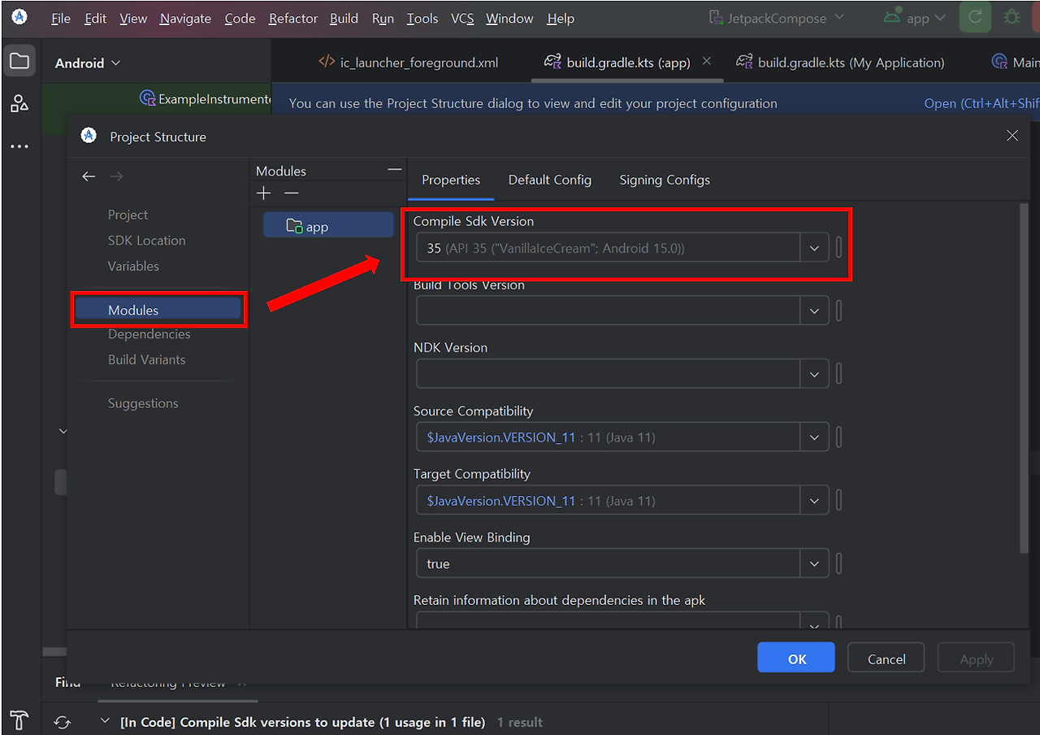The image size is (1040, 735).
Task: Open the Build tool window hammer icon
Action: point(18,720)
